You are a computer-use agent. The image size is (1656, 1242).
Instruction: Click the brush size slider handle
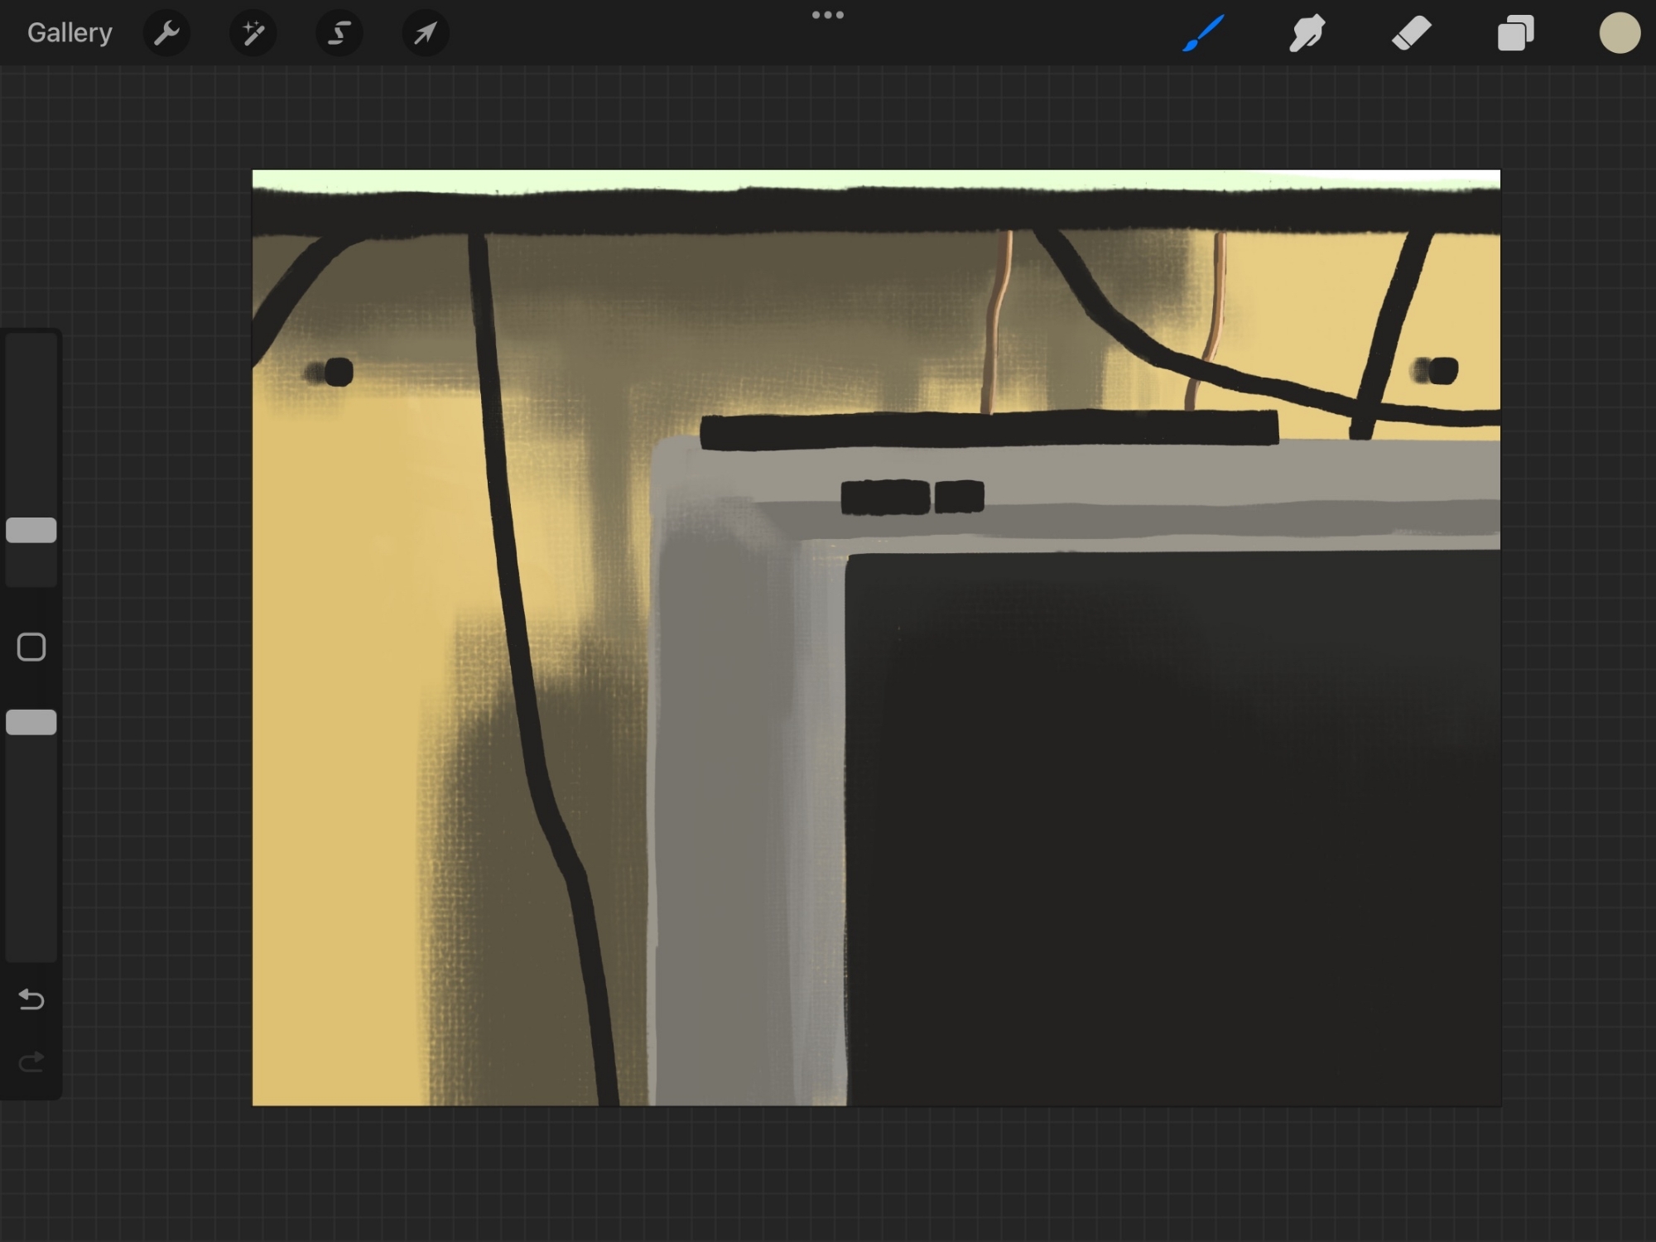(31, 530)
